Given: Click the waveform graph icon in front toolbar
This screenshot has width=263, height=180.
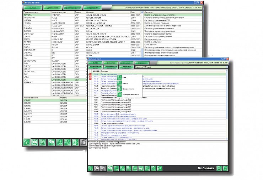Looking at the screenshot, I should (x=160, y=168).
